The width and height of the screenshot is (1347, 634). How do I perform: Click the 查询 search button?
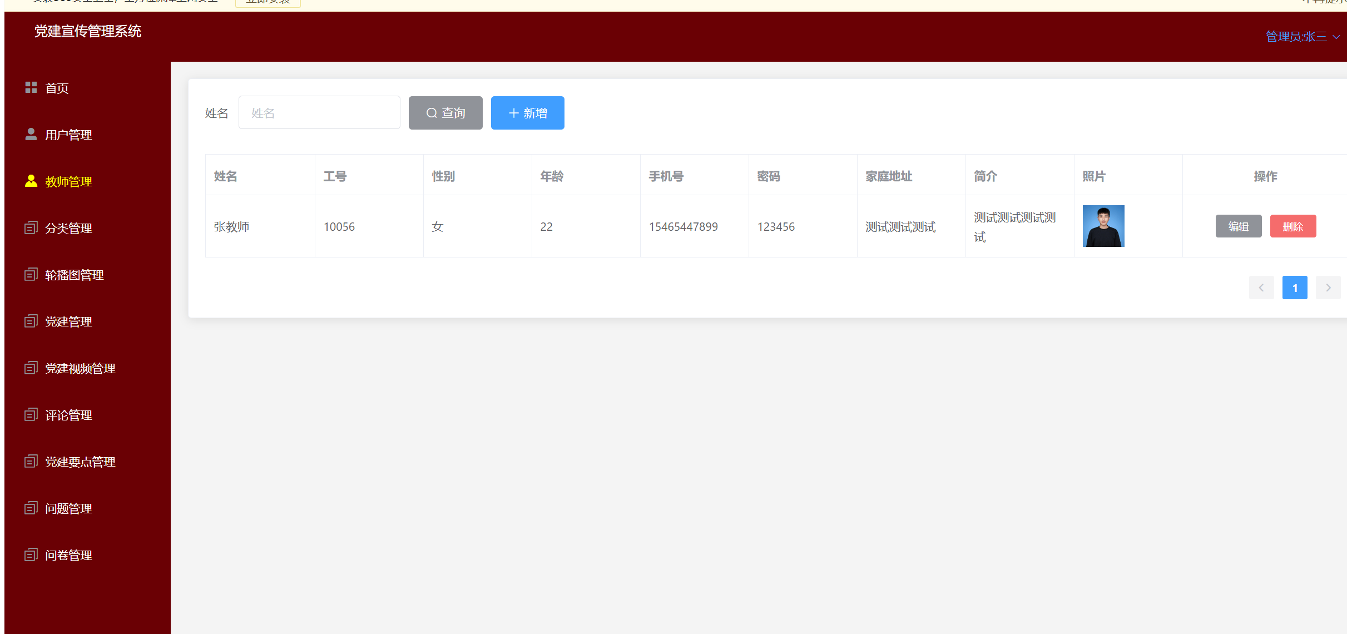pos(445,113)
